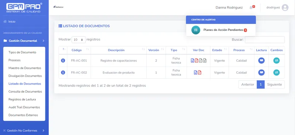Sort by the Descripción column
Viewport: 295px width, 135px height.
[x=119, y=50]
